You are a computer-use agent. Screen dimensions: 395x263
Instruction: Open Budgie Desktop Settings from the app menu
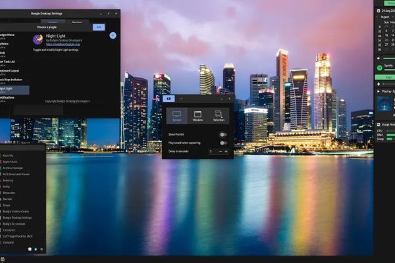[22, 218]
